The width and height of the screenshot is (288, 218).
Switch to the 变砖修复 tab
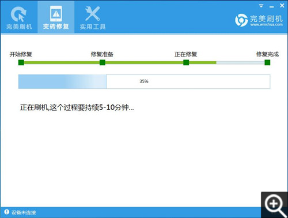pos(56,17)
